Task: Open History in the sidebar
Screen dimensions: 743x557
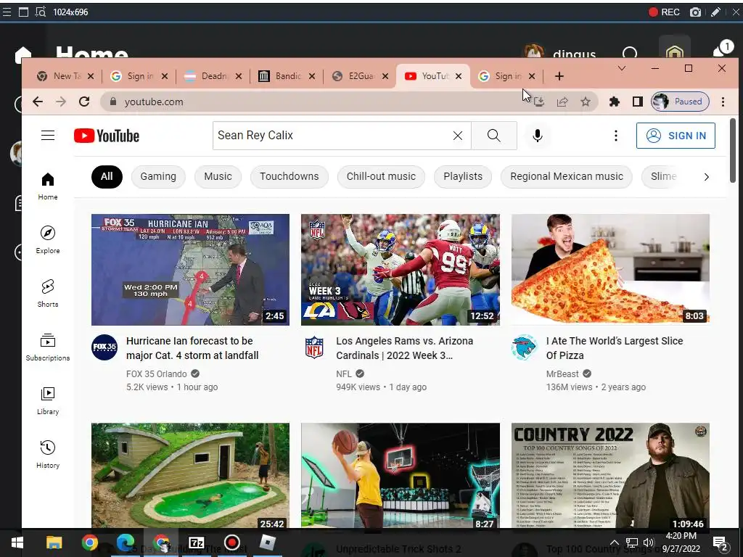Action: (x=48, y=455)
